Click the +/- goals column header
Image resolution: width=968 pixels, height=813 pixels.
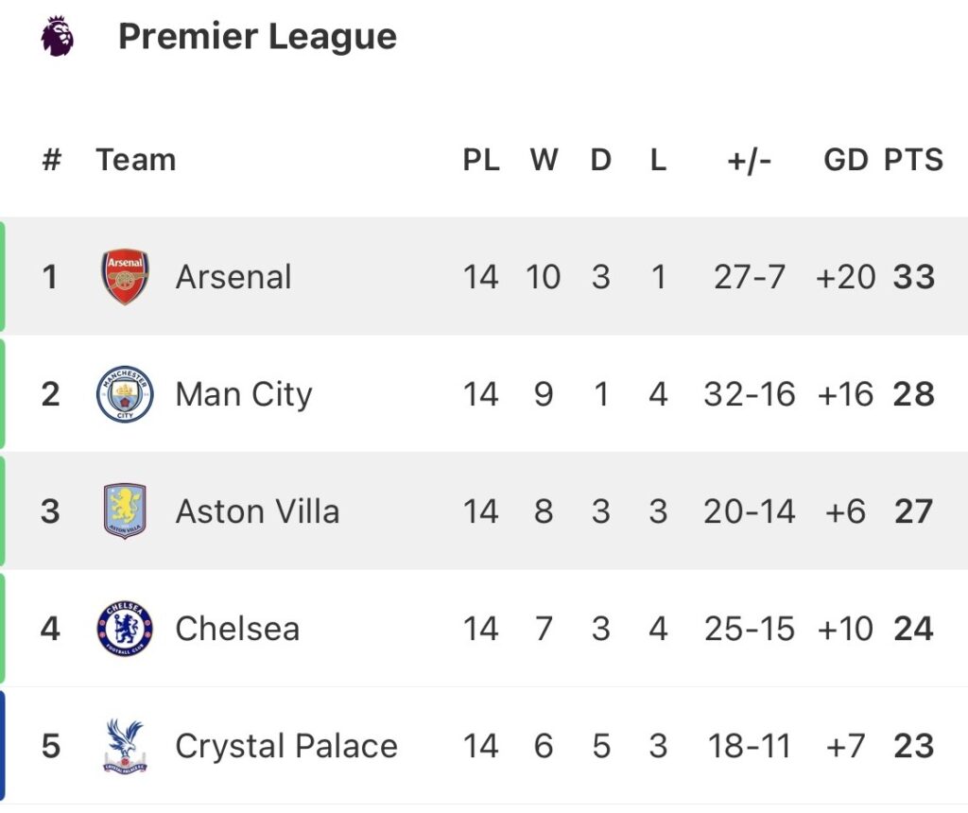click(749, 160)
